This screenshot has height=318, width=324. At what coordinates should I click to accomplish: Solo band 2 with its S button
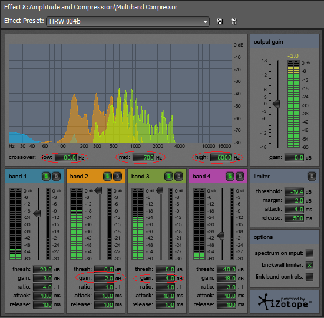pyautogui.click(x=107, y=176)
